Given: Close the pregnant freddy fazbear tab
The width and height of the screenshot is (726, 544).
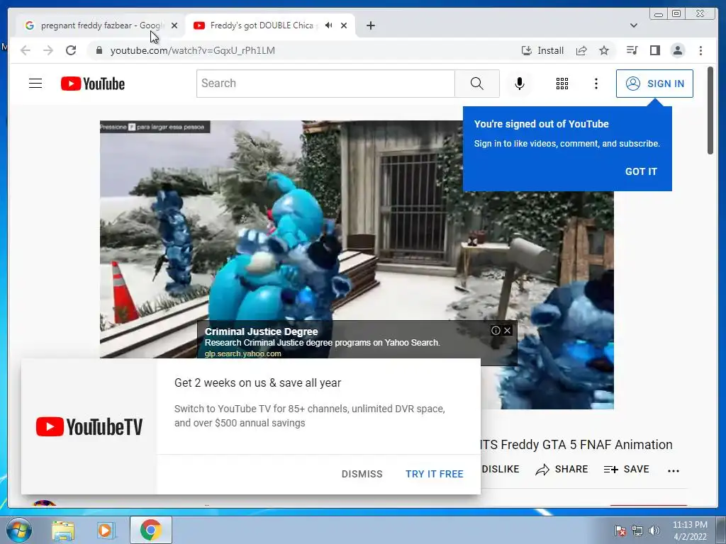Looking at the screenshot, I should click(x=174, y=25).
